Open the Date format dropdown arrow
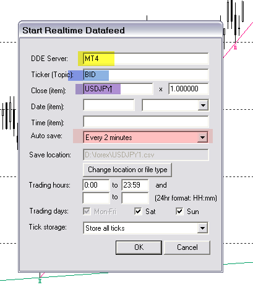Screen dimensions: 253x298 (x=203, y=106)
